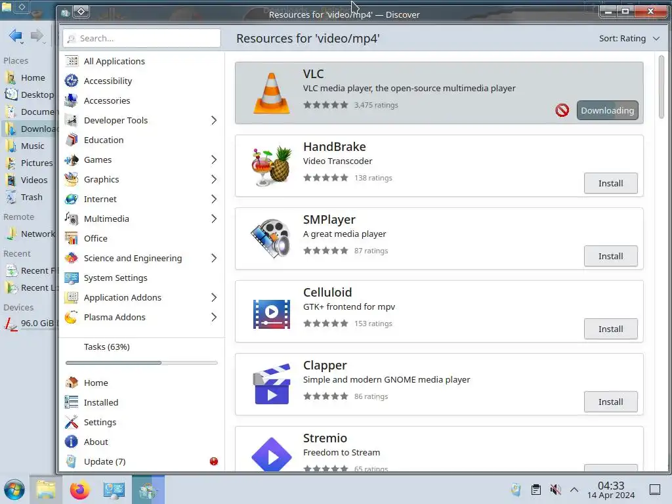Expand Developer Tools subcategories
The image size is (672, 504).
click(214, 121)
